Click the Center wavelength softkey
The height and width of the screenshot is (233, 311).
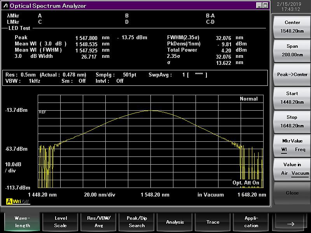(292, 27)
